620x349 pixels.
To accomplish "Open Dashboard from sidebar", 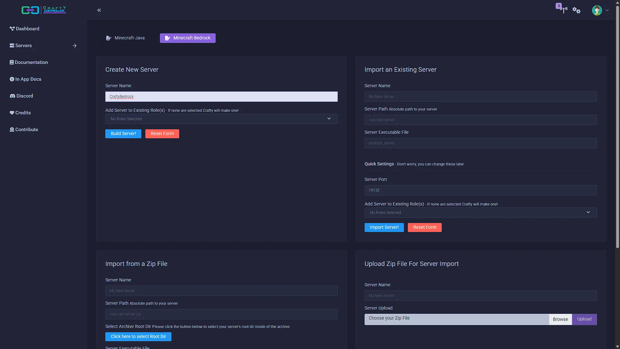I will (25, 29).
